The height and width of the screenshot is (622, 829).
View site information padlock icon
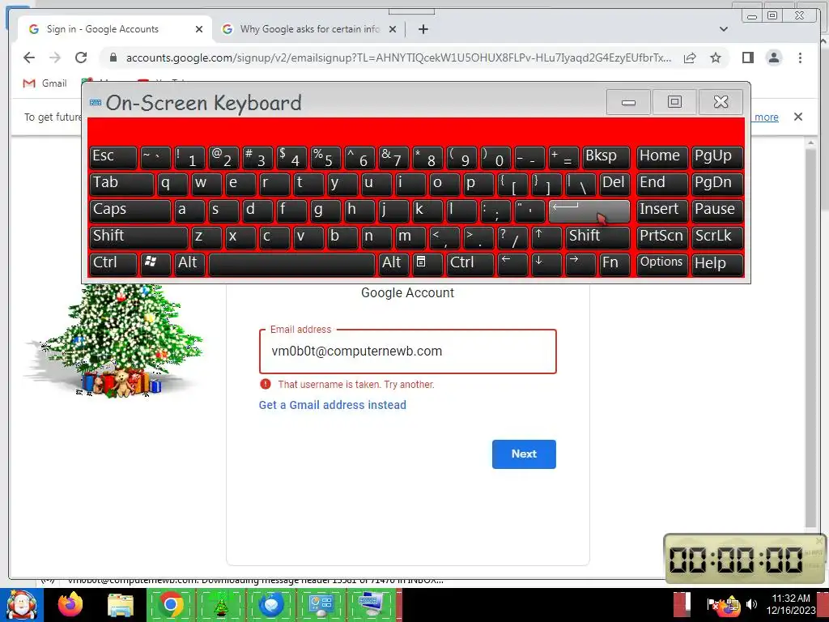point(113,58)
